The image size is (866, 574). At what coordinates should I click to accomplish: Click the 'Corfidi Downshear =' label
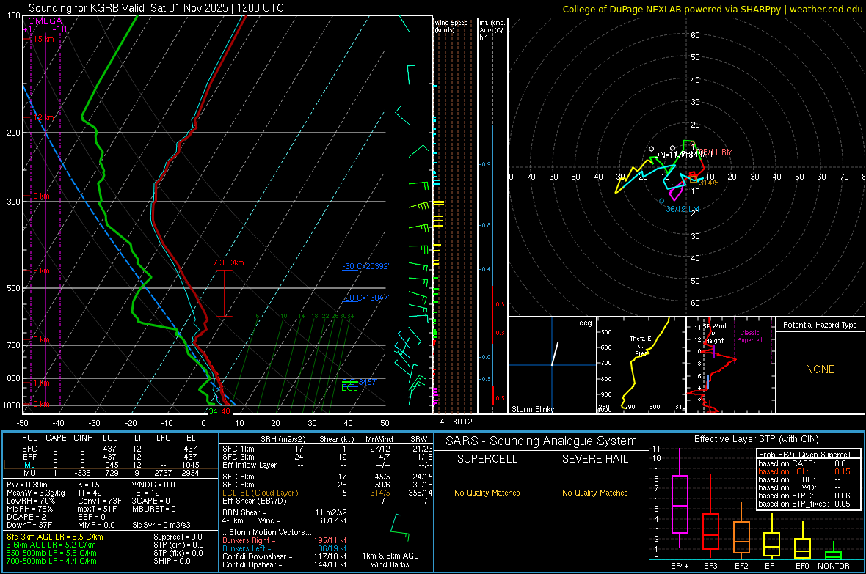[258, 556]
